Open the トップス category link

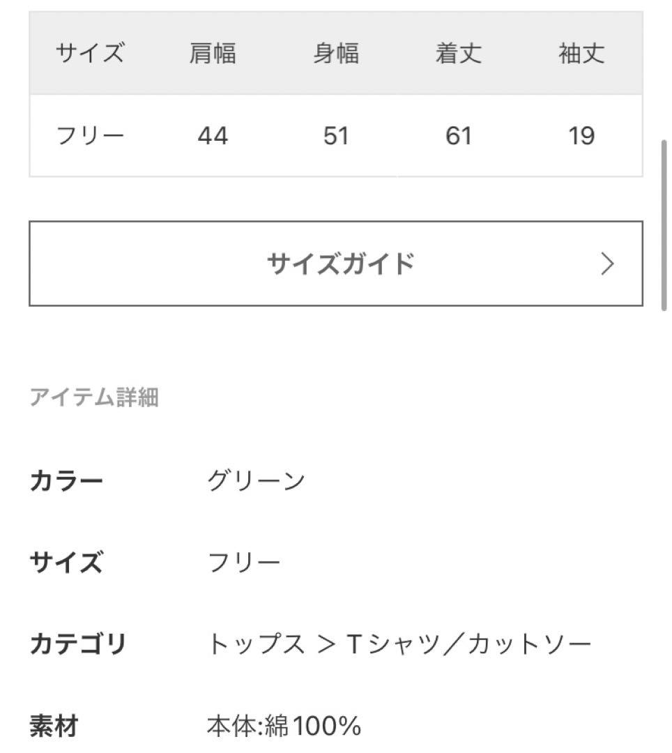click(x=256, y=644)
